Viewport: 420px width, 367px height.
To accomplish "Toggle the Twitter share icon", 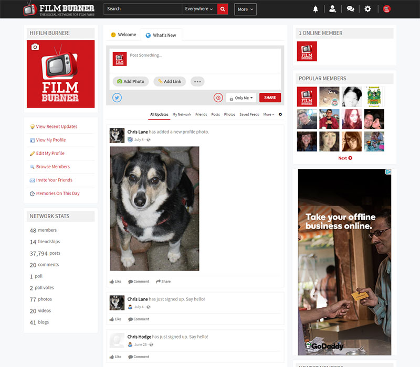I will click(117, 98).
